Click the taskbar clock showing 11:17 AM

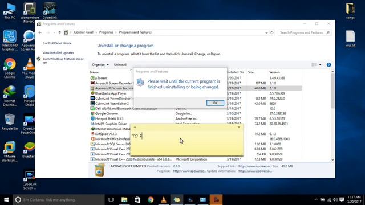coord(354,200)
